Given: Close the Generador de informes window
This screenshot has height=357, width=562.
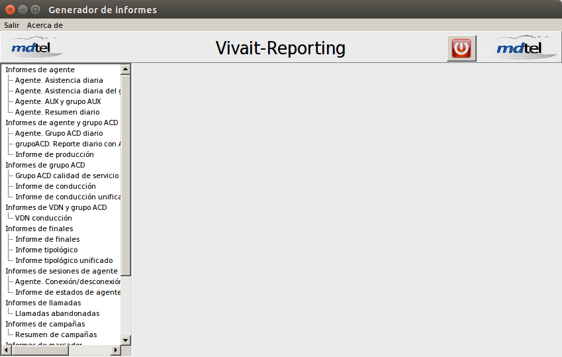Looking at the screenshot, I should (10, 10).
